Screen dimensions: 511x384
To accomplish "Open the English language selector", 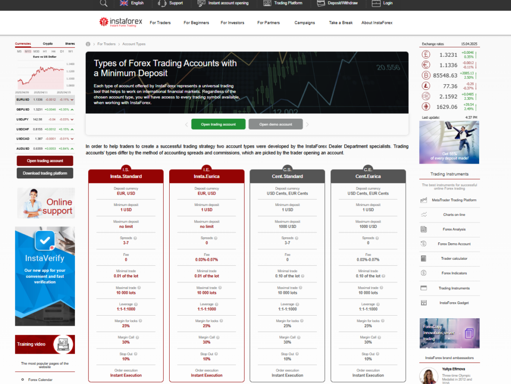I will click(x=132, y=3).
